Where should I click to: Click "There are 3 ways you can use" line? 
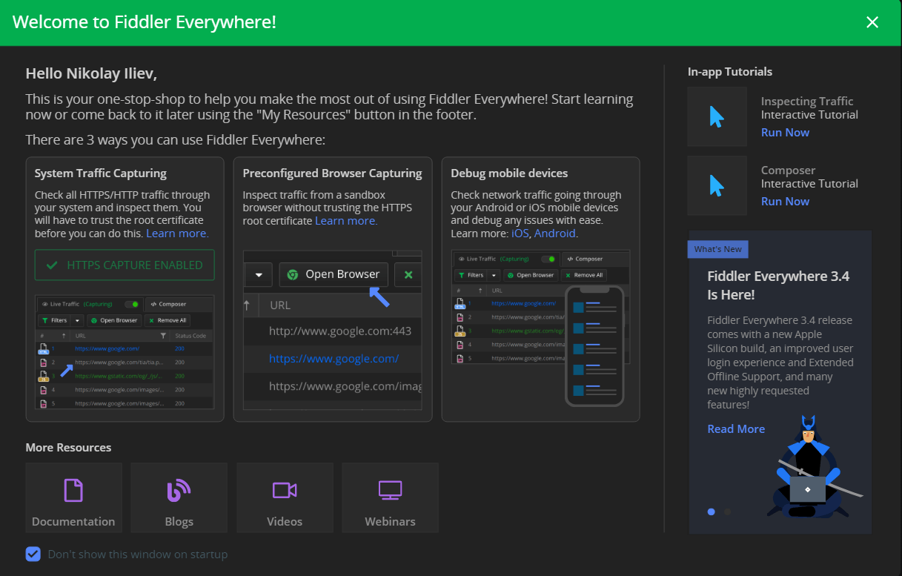pos(176,140)
